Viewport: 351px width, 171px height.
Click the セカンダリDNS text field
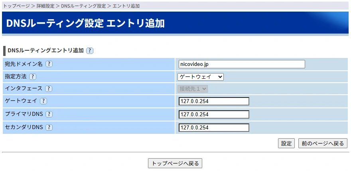(x=214, y=128)
